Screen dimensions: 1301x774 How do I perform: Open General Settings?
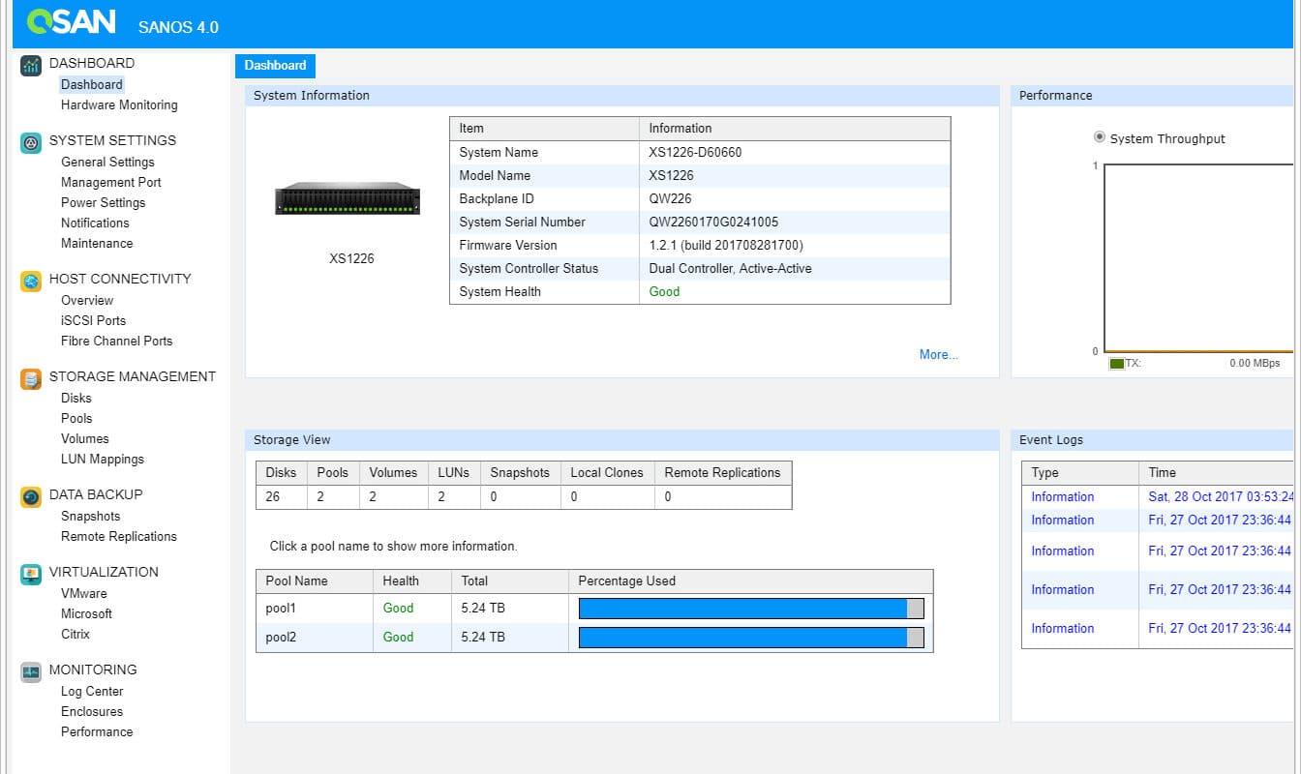click(x=107, y=162)
